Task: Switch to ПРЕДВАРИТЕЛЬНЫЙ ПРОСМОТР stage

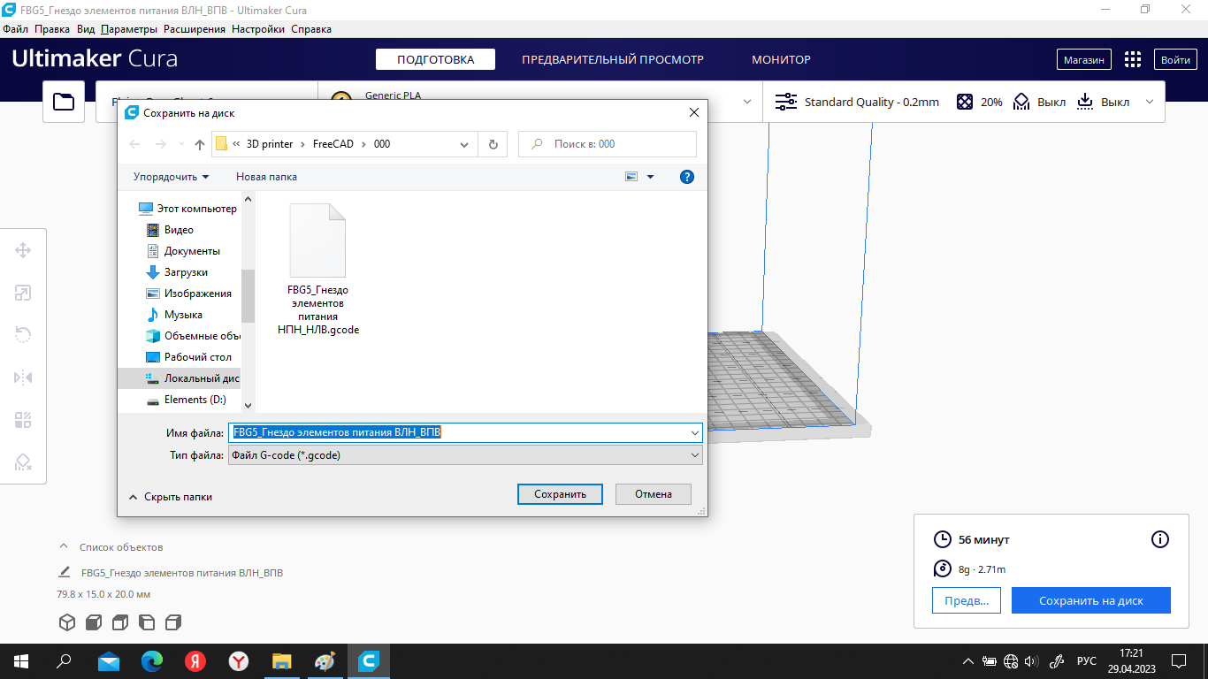Action: tap(613, 60)
